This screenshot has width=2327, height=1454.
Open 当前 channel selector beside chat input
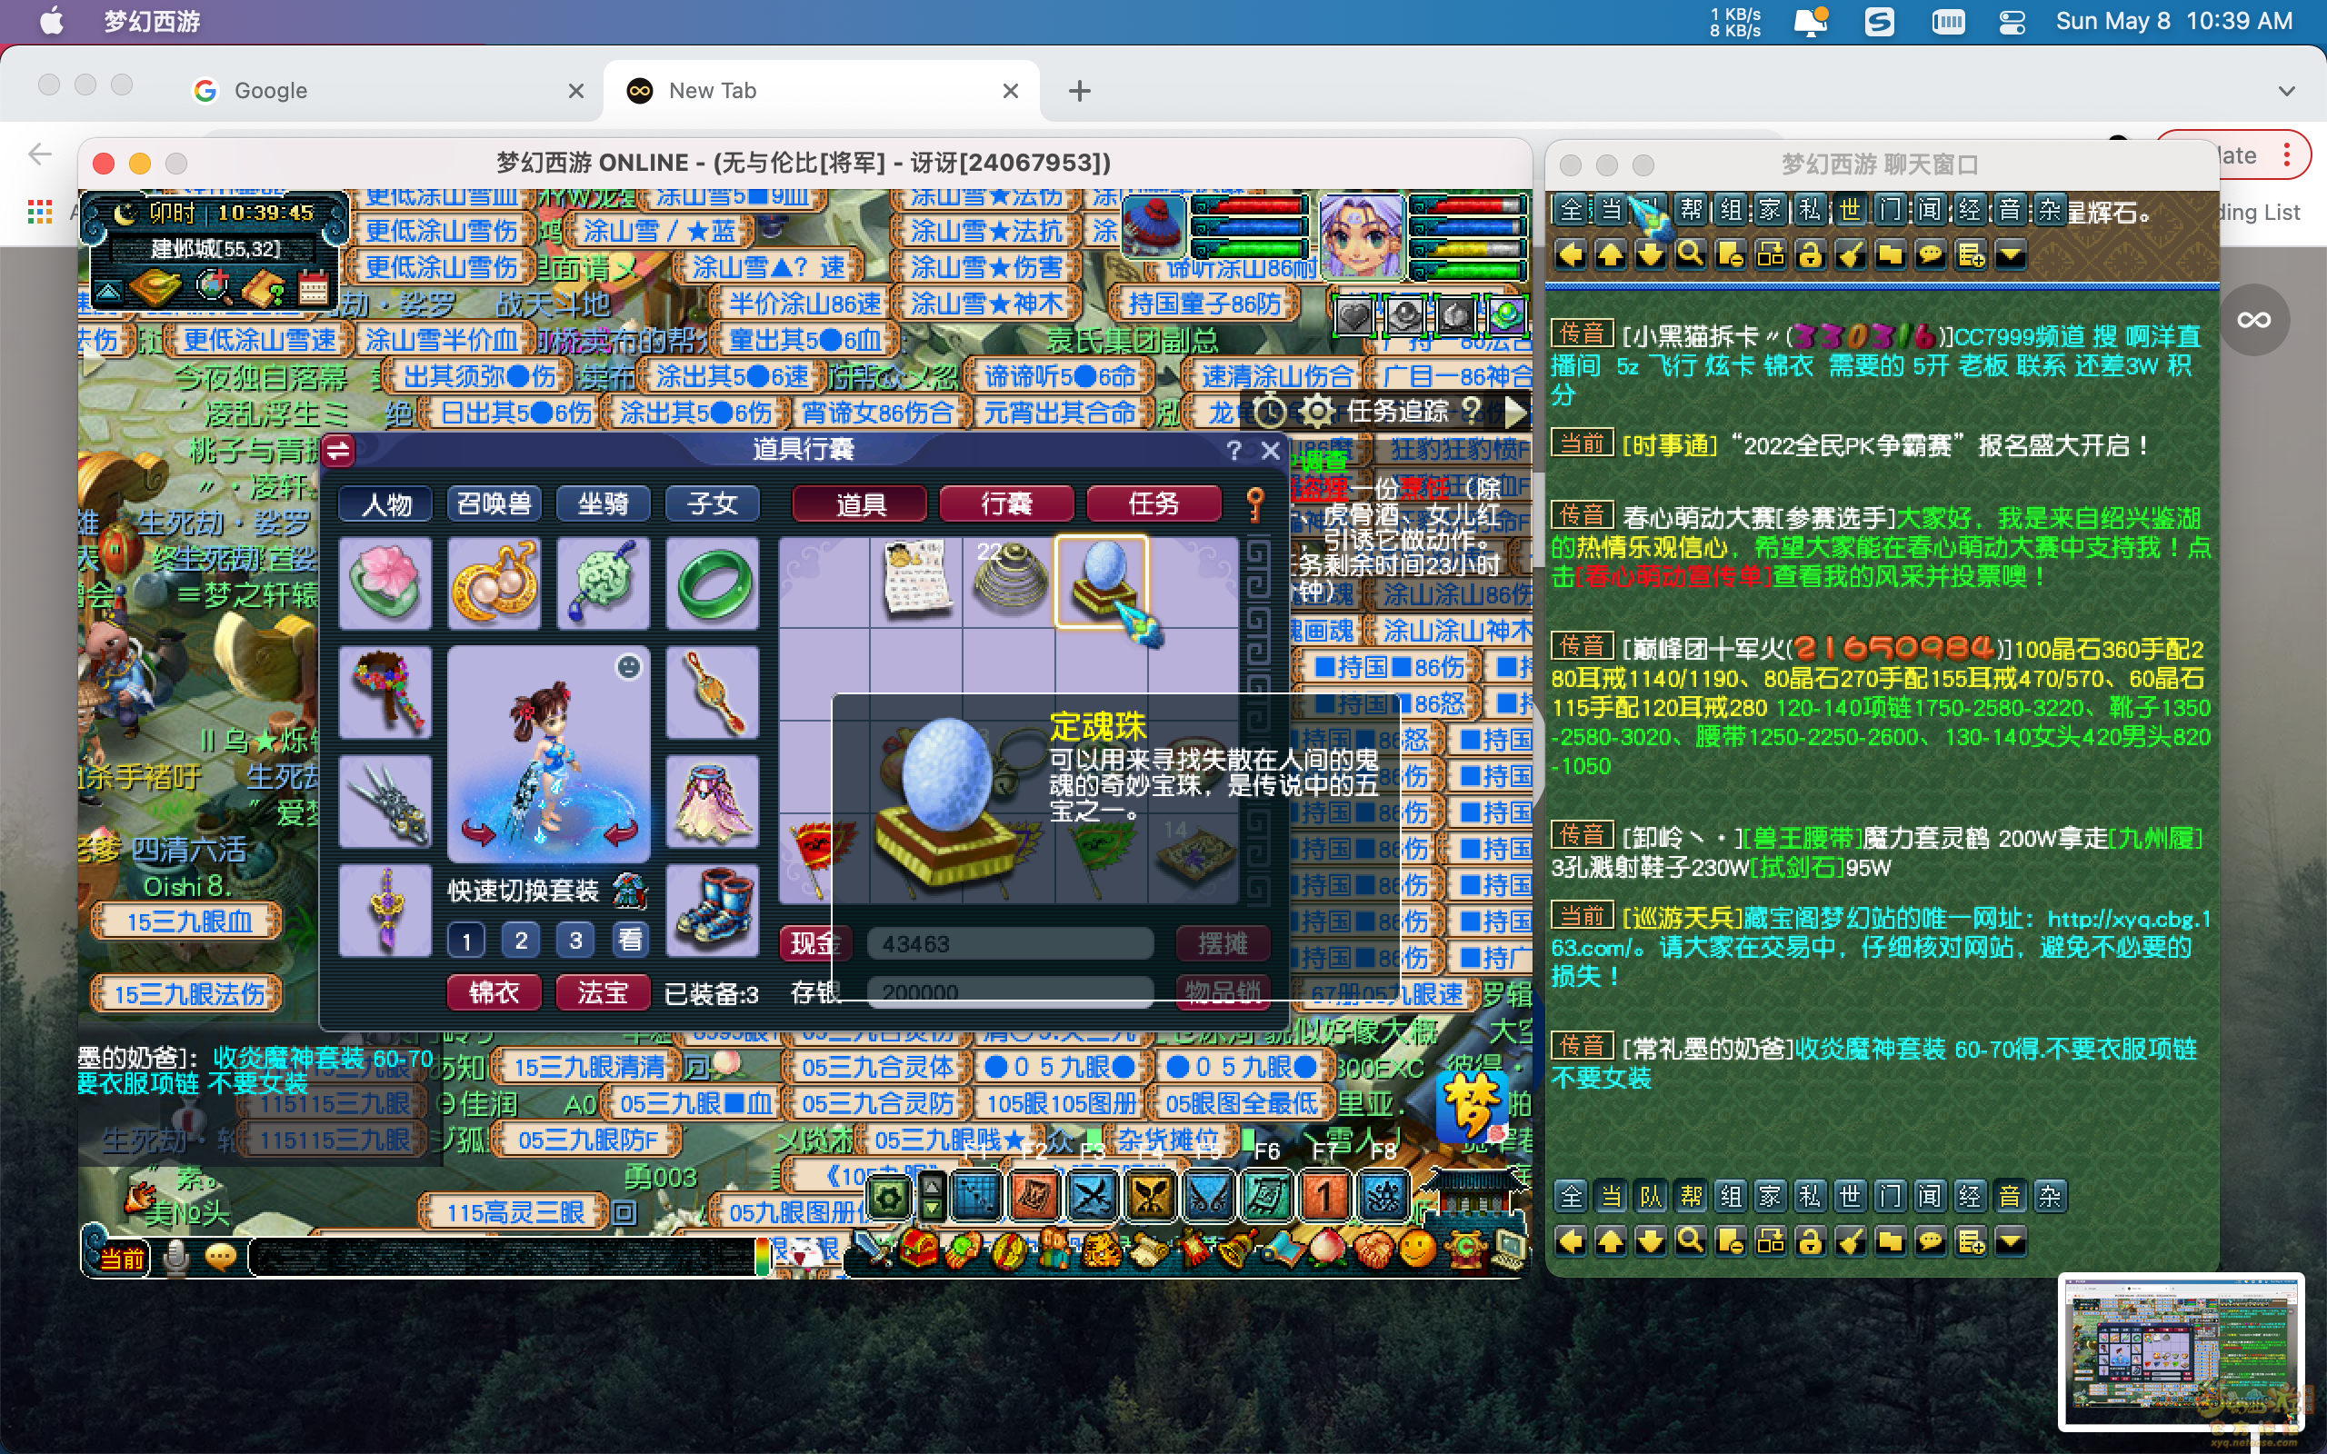pyautogui.click(x=123, y=1258)
